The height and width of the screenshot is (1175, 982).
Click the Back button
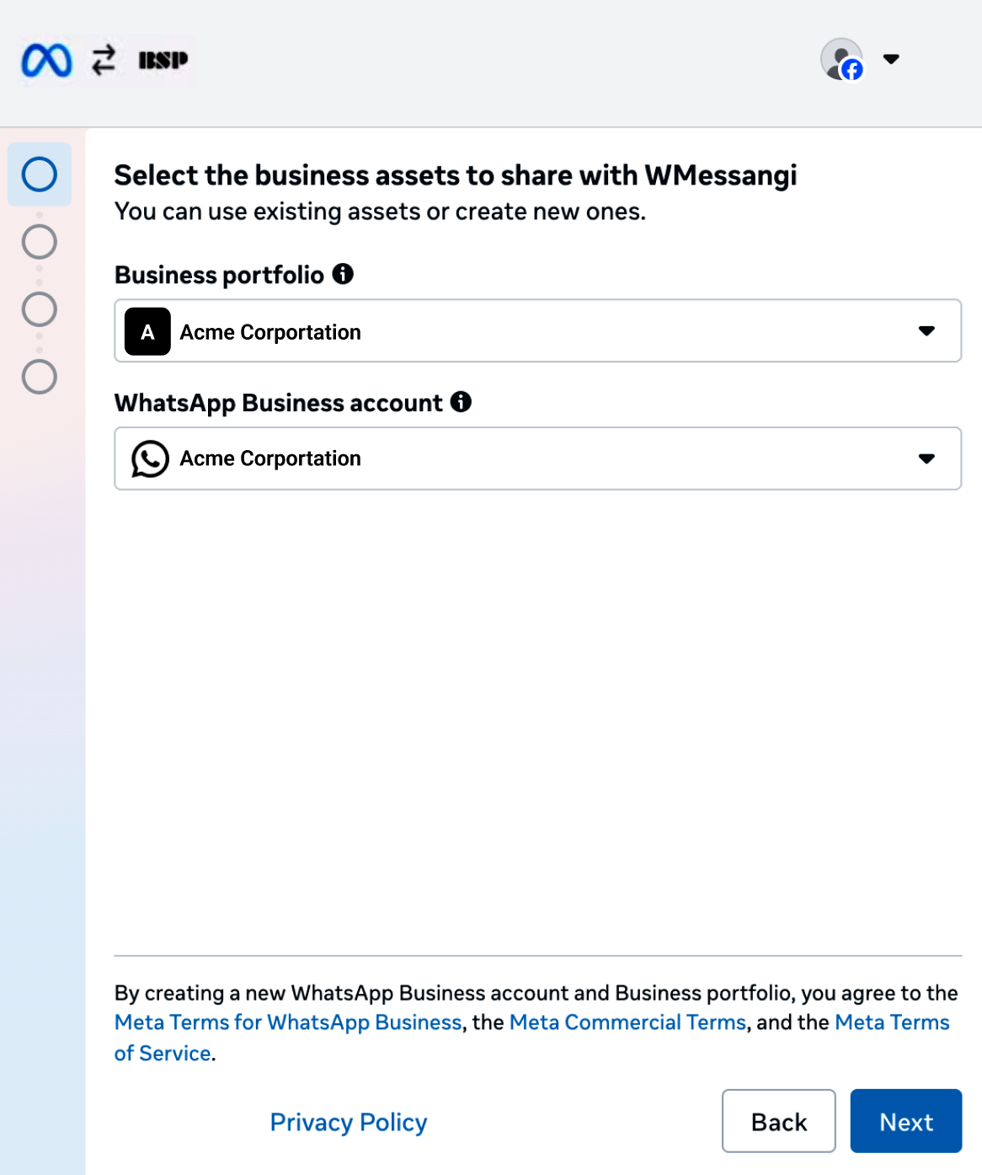pyautogui.click(x=779, y=1121)
